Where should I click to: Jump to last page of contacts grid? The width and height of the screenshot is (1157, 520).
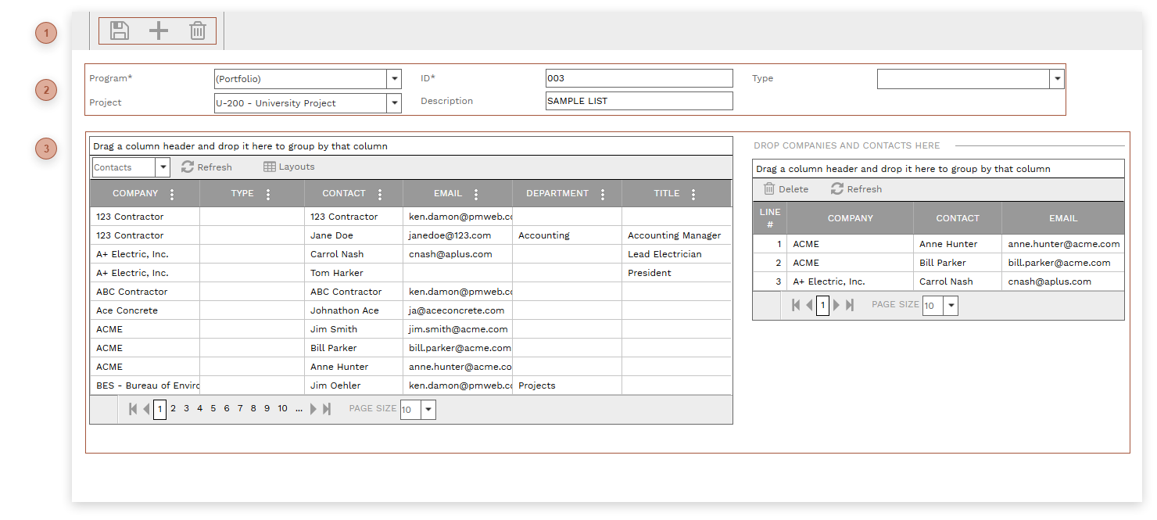coord(327,409)
